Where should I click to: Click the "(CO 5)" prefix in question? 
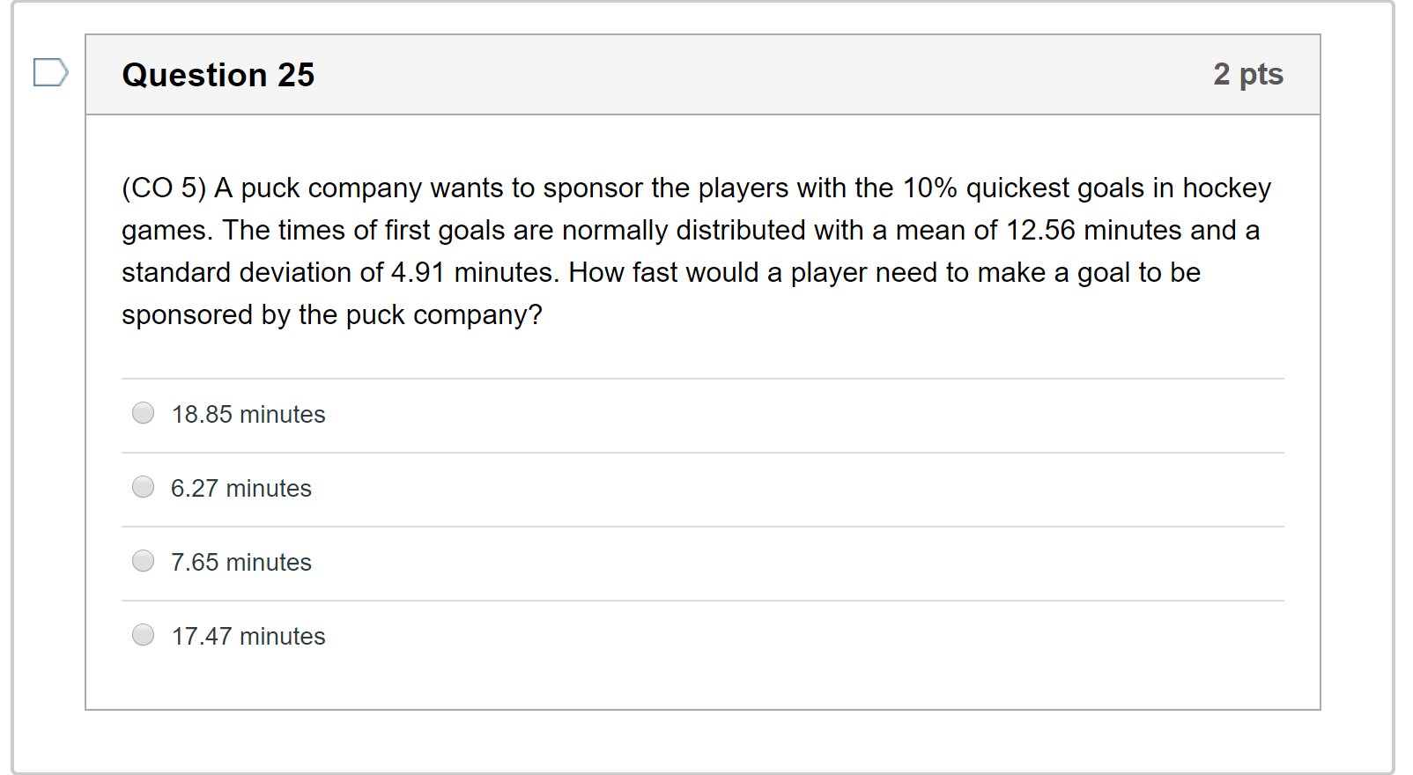[x=164, y=188]
